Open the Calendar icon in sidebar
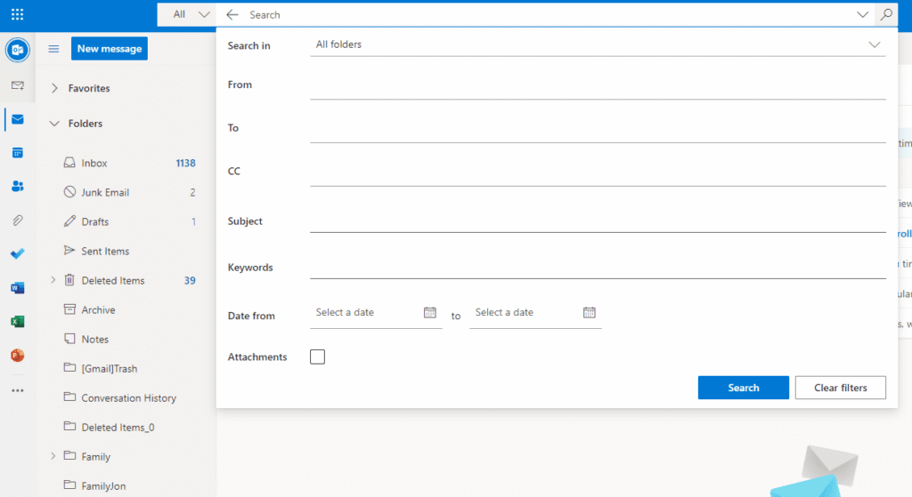Screen dimensions: 912x497 (x=17, y=153)
